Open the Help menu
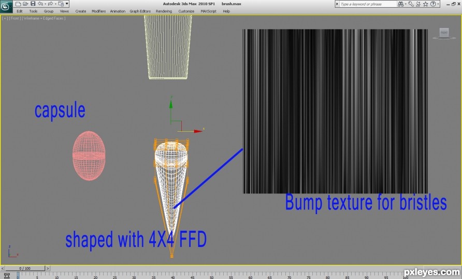 click(x=226, y=11)
